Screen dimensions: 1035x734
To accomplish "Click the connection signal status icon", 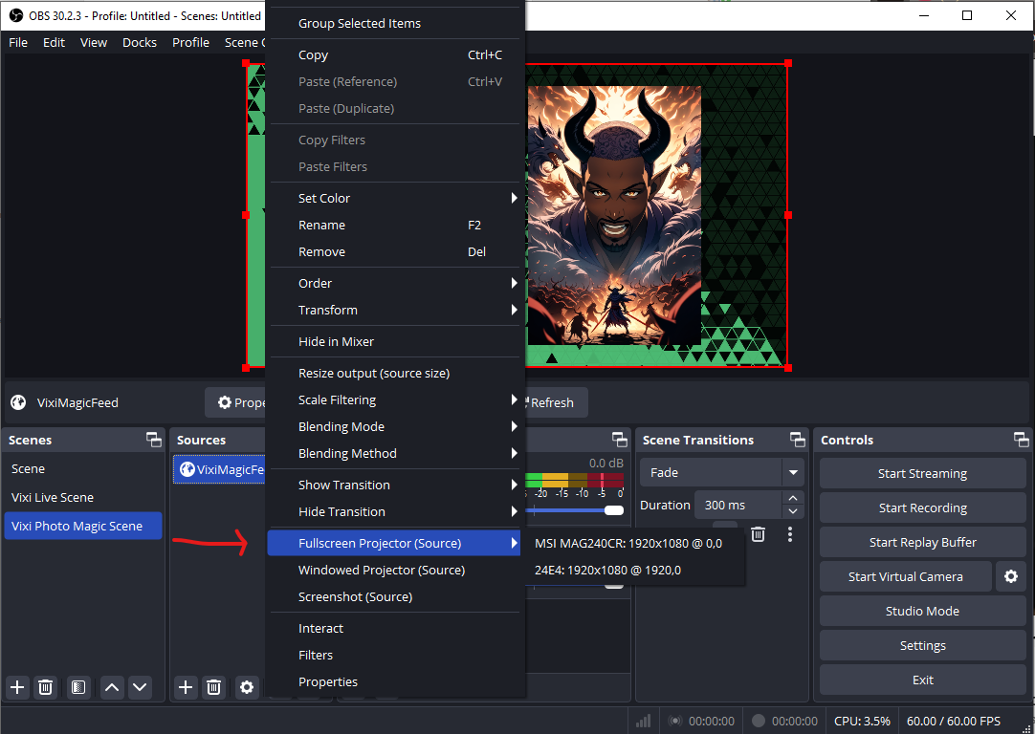I will (x=643, y=721).
